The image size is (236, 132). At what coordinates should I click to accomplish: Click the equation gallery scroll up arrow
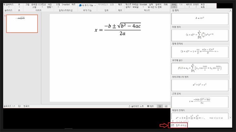point(230,10)
